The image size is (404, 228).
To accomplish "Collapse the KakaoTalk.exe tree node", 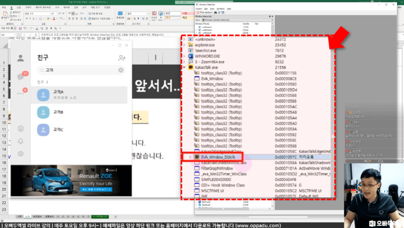I will point(184,68).
